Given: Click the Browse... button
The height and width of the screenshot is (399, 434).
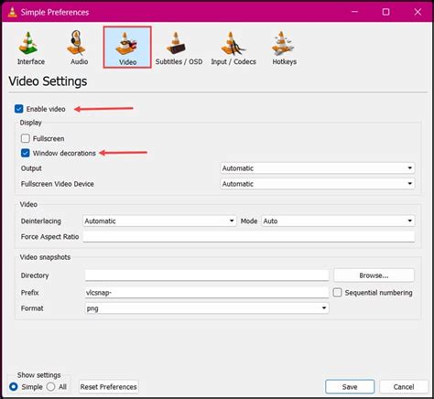Looking at the screenshot, I should coord(374,275).
